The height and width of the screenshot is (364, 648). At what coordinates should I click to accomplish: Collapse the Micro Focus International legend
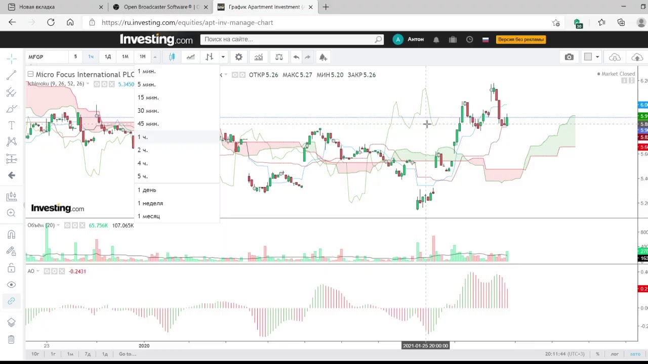click(x=30, y=74)
